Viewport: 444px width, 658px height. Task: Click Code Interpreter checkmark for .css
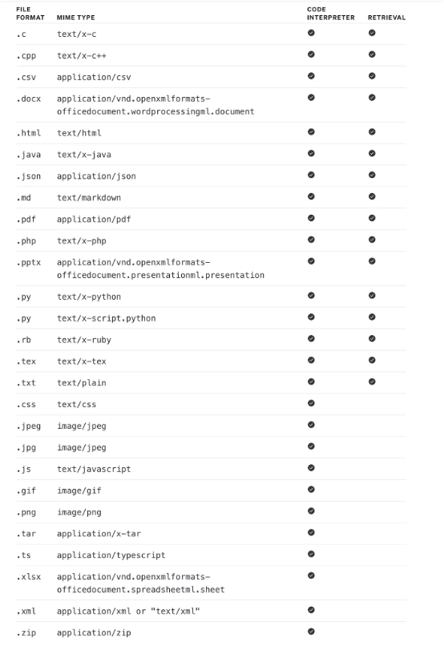[x=311, y=403]
